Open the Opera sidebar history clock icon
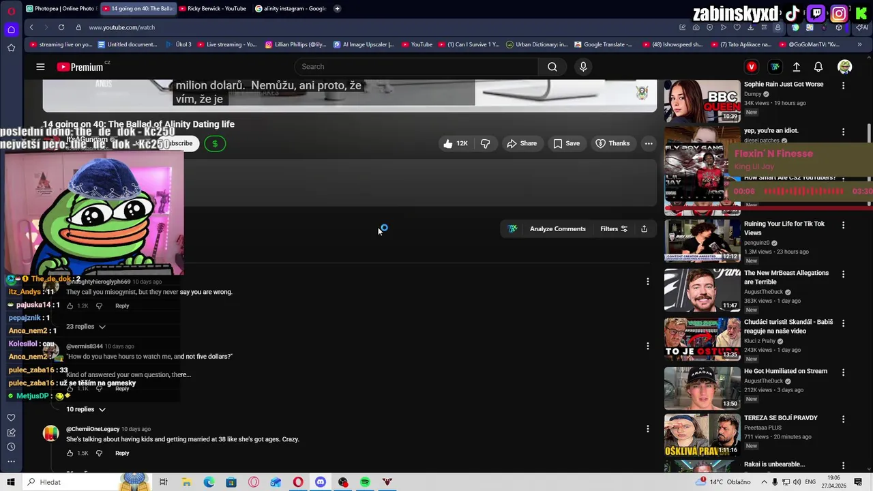Image resolution: width=873 pixels, height=491 pixels. point(11,447)
